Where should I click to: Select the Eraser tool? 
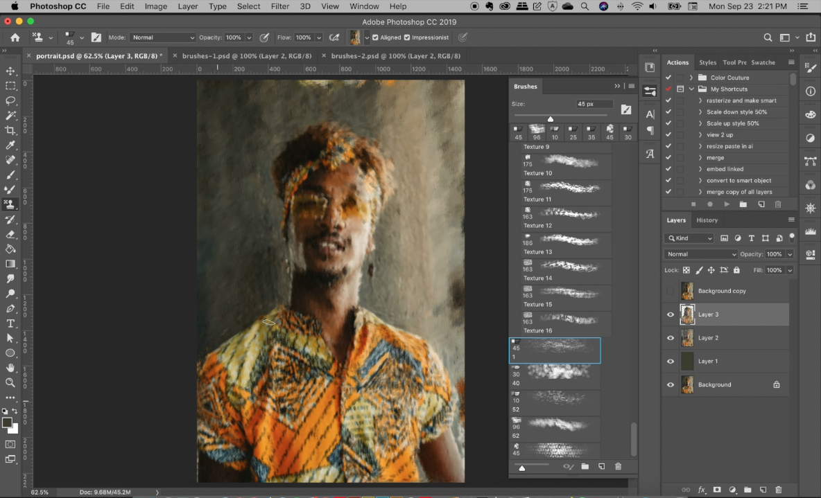(x=10, y=234)
